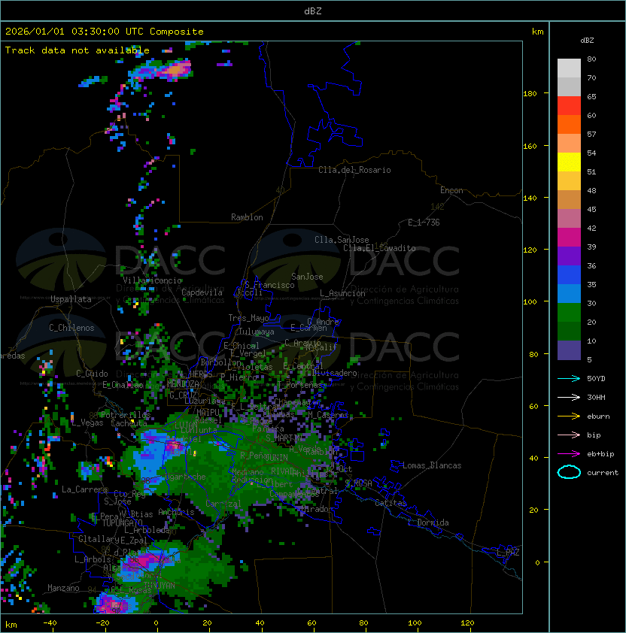This screenshot has width=626, height=633.
Task: Click the '30HM' legend label
Action: pos(596,398)
